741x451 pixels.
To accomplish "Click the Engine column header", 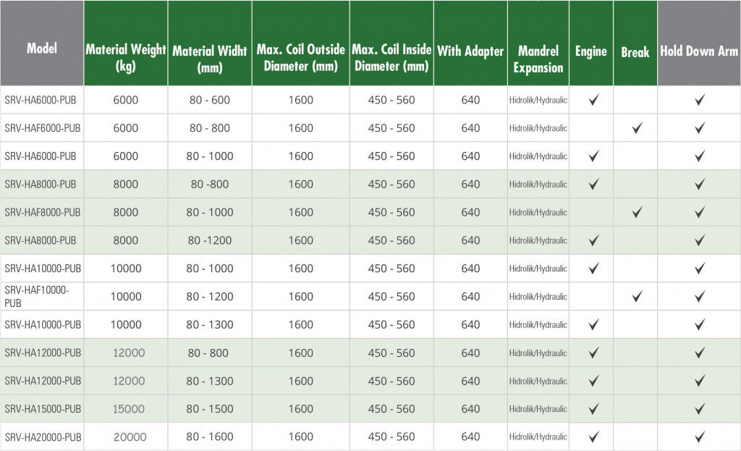I will point(590,51).
